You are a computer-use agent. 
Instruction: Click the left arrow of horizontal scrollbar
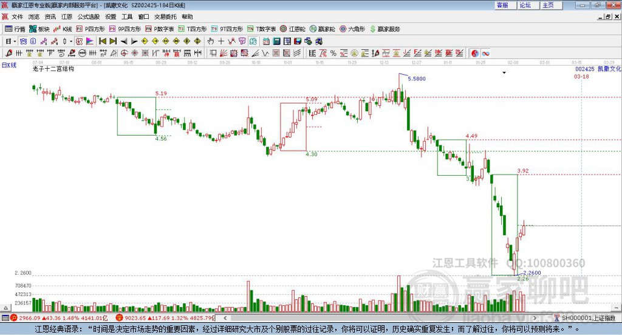click(225, 318)
